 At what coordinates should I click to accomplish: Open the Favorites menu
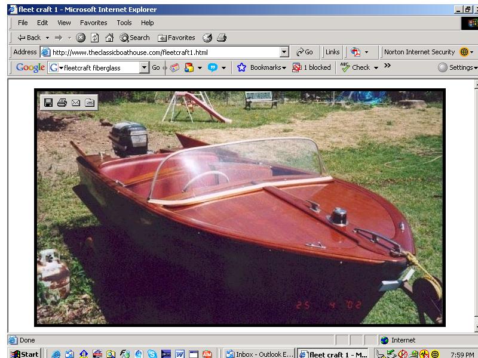click(x=94, y=23)
